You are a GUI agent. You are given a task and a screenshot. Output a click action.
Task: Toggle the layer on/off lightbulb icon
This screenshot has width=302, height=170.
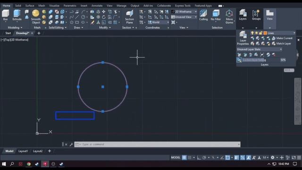(x=252, y=33)
